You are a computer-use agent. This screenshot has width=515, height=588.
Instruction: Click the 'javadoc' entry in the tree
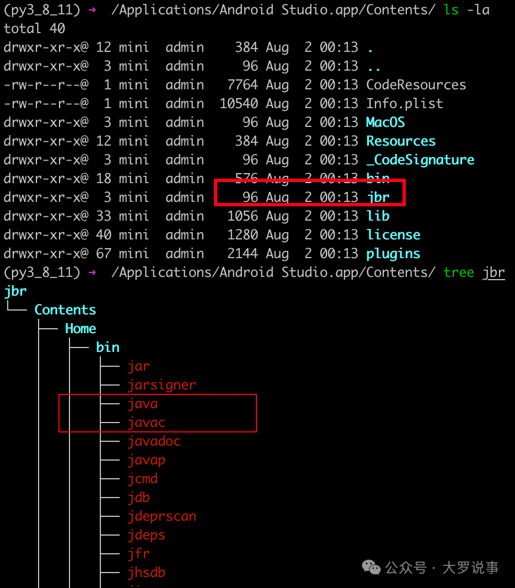(x=154, y=441)
